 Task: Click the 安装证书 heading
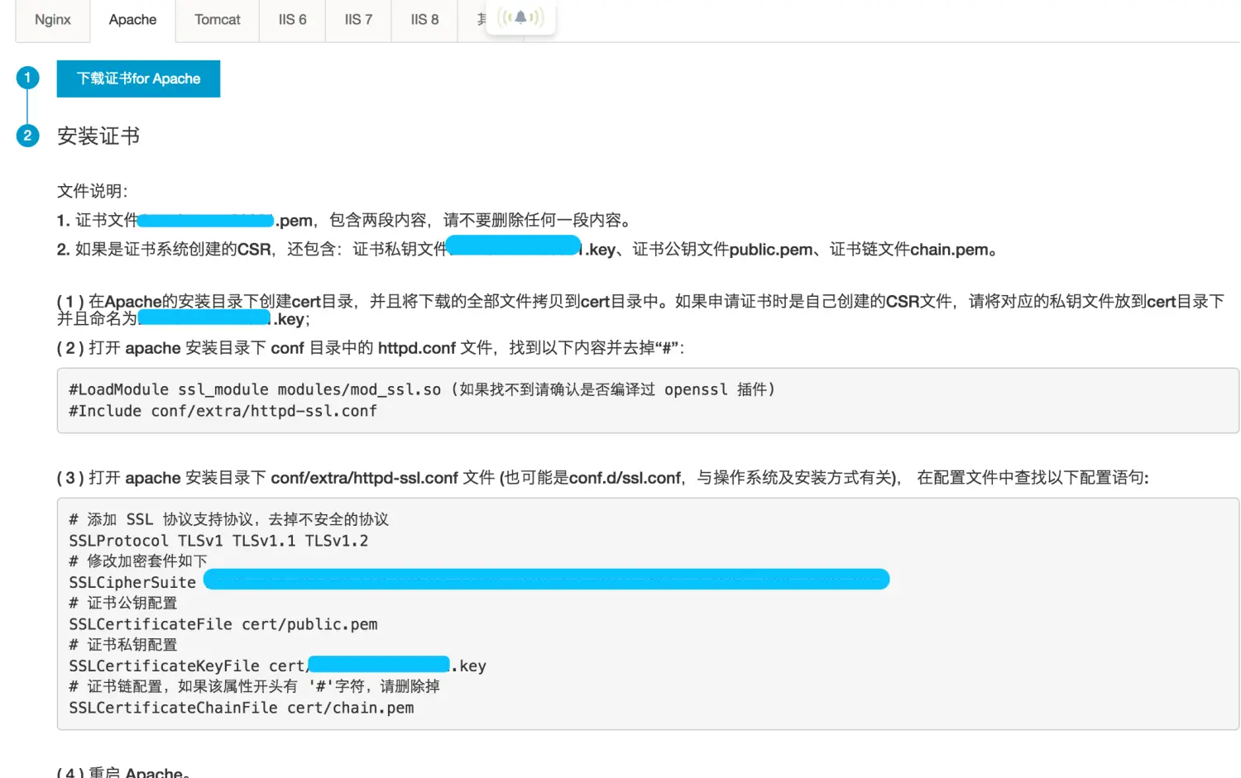98,136
